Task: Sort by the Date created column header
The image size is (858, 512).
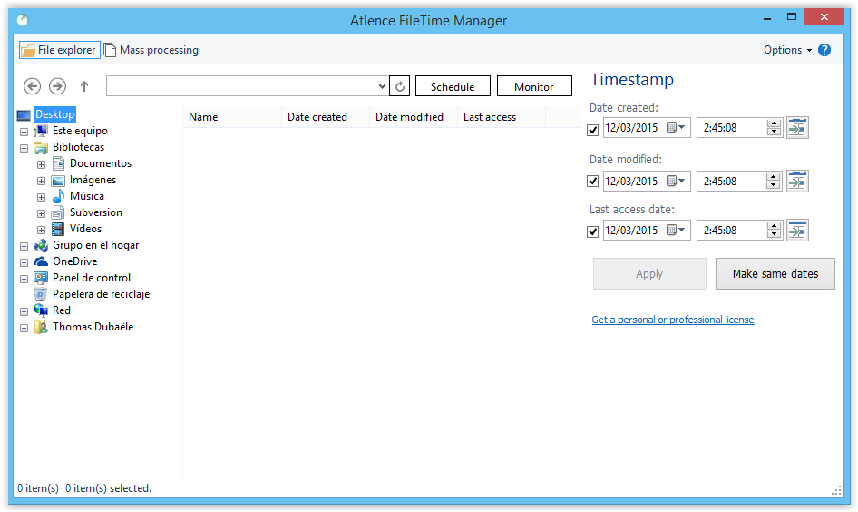Action: click(x=326, y=117)
